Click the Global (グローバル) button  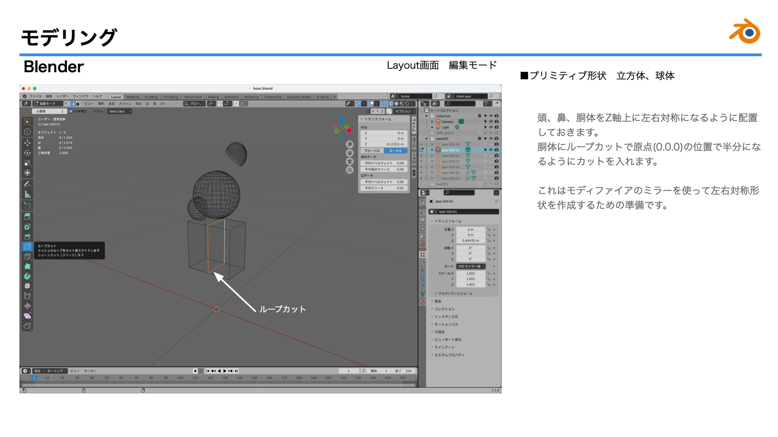[372, 151]
